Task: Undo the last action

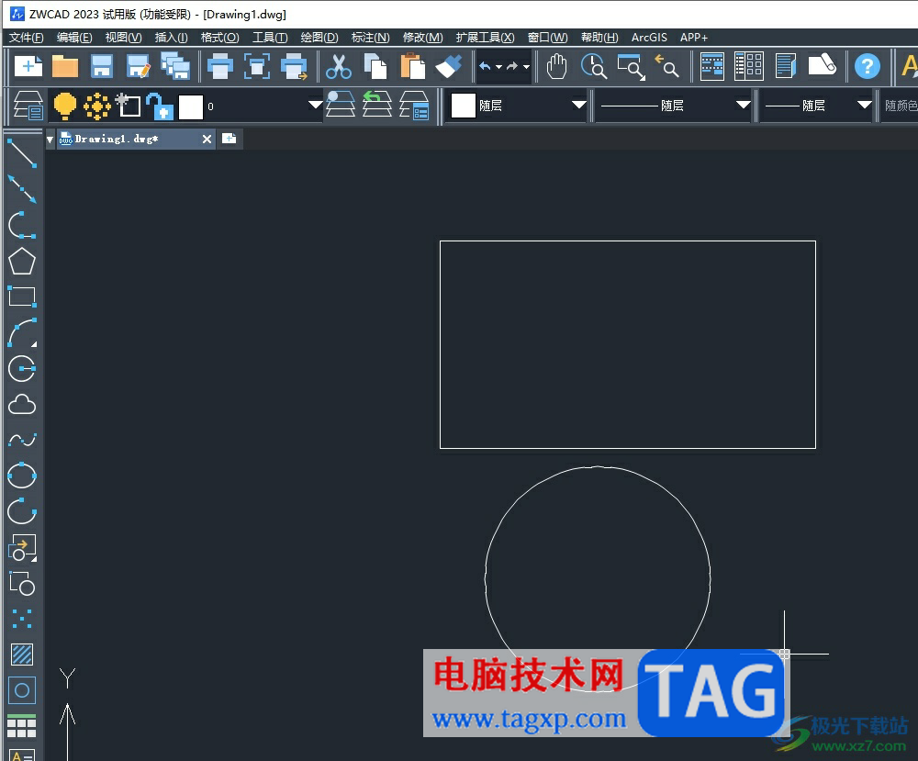Action: point(485,66)
